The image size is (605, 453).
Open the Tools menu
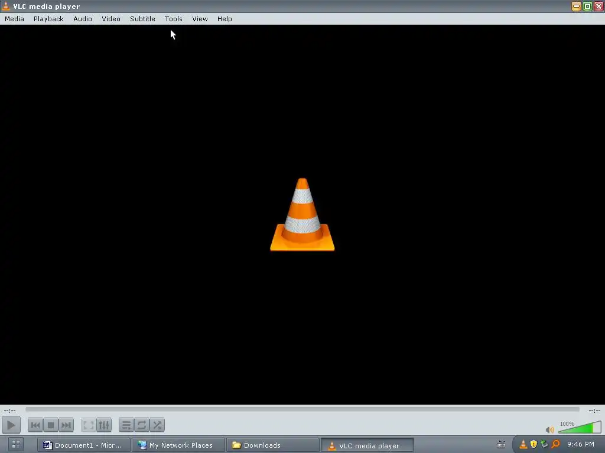(x=173, y=19)
